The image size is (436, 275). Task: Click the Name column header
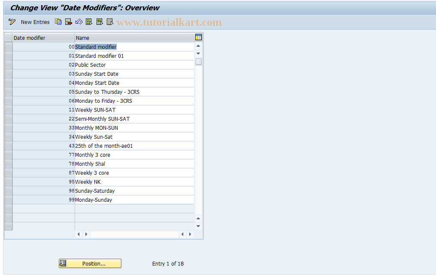[135, 38]
